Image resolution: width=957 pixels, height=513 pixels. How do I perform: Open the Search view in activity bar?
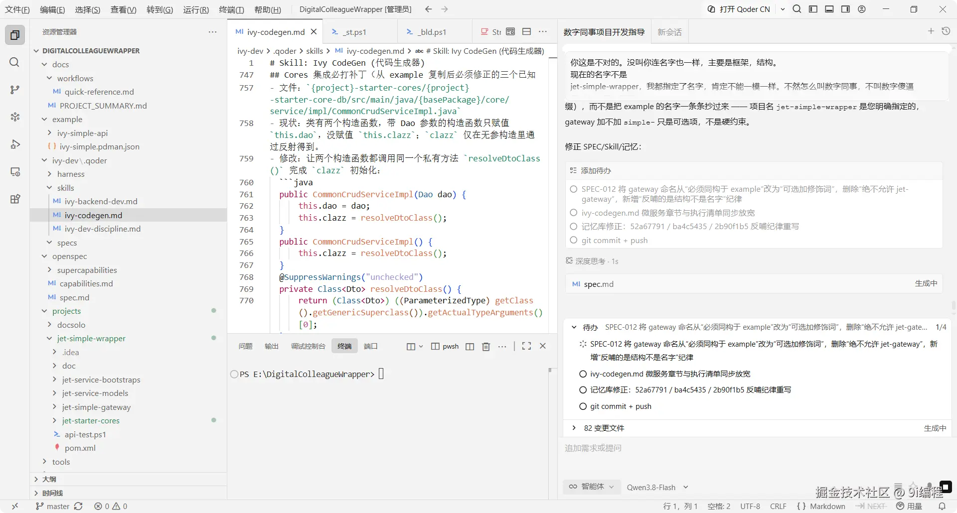point(15,62)
